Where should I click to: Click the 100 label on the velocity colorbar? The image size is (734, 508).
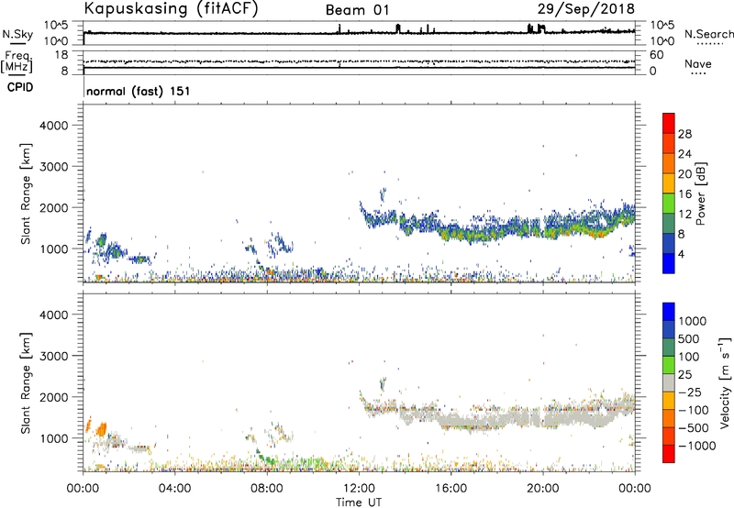pyautogui.click(x=689, y=357)
